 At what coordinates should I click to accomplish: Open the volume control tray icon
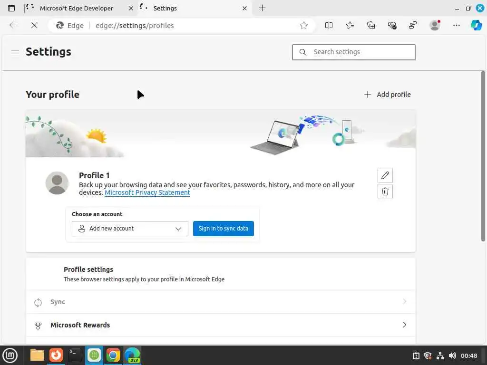(x=452, y=355)
